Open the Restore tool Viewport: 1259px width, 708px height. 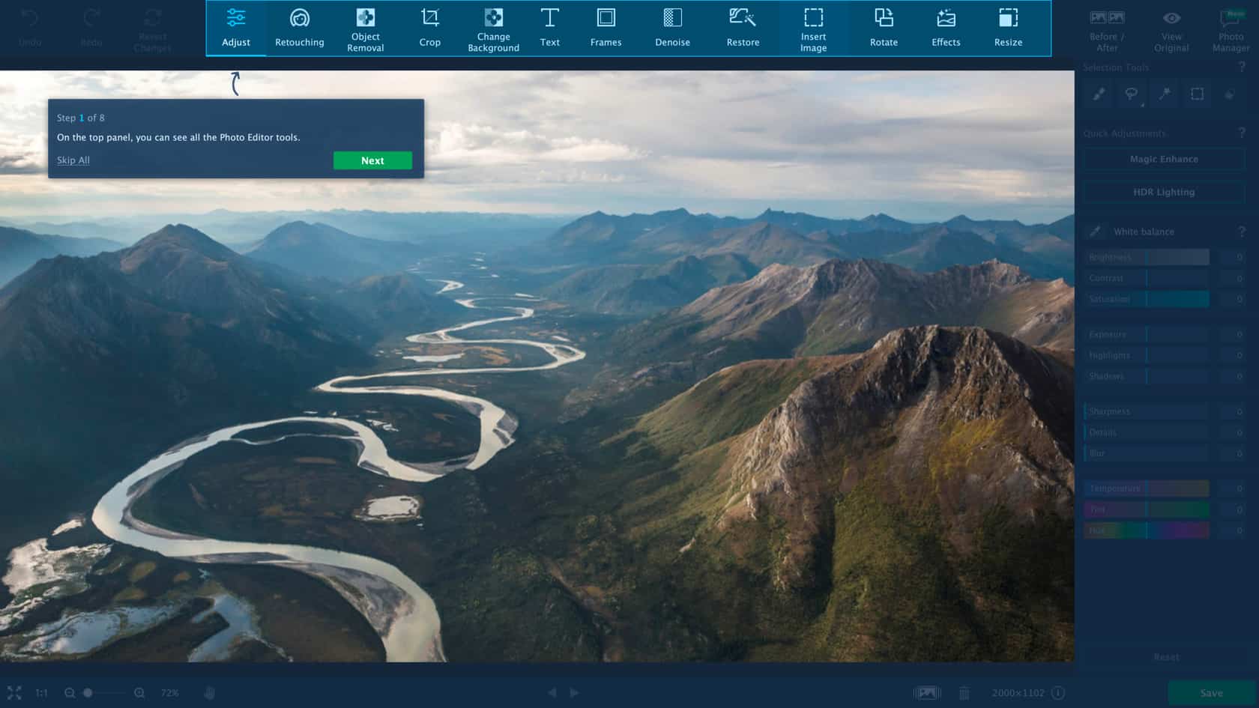pos(743,28)
